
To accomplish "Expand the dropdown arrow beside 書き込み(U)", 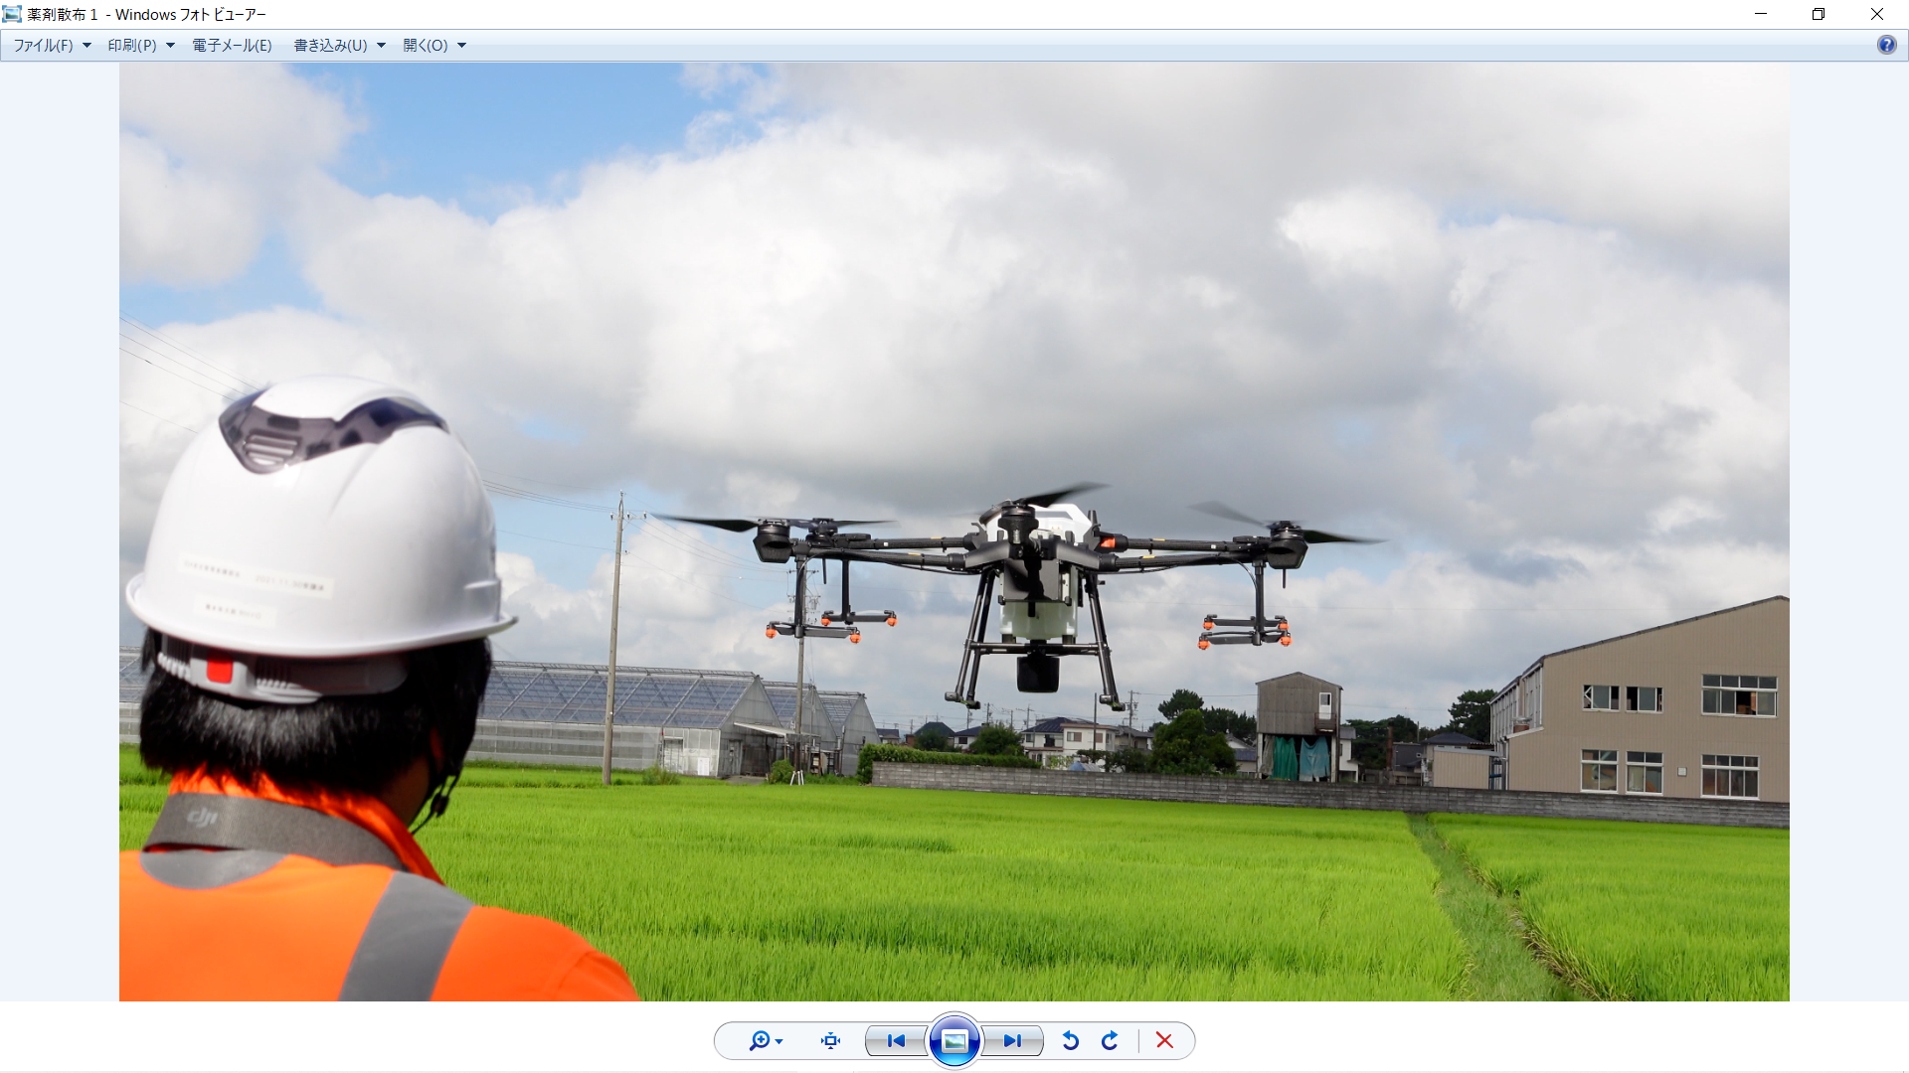I will (x=381, y=45).
